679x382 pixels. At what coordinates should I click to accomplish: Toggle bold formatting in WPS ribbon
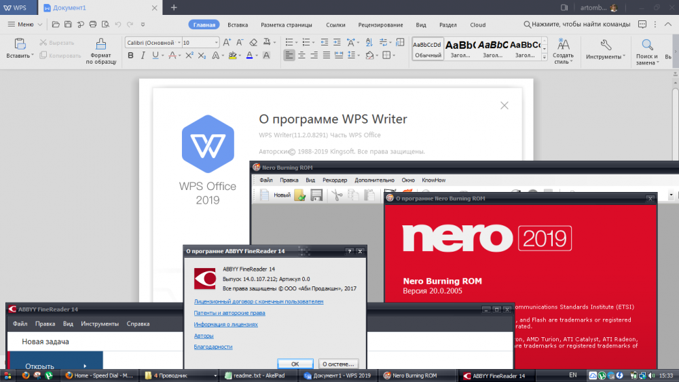(131, 56)
